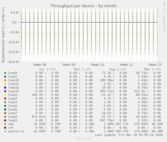
Task: Click the brown loop7 legend swatch
Action: (5, 113)
